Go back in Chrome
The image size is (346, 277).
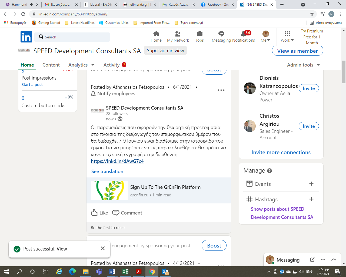[6, 14]
